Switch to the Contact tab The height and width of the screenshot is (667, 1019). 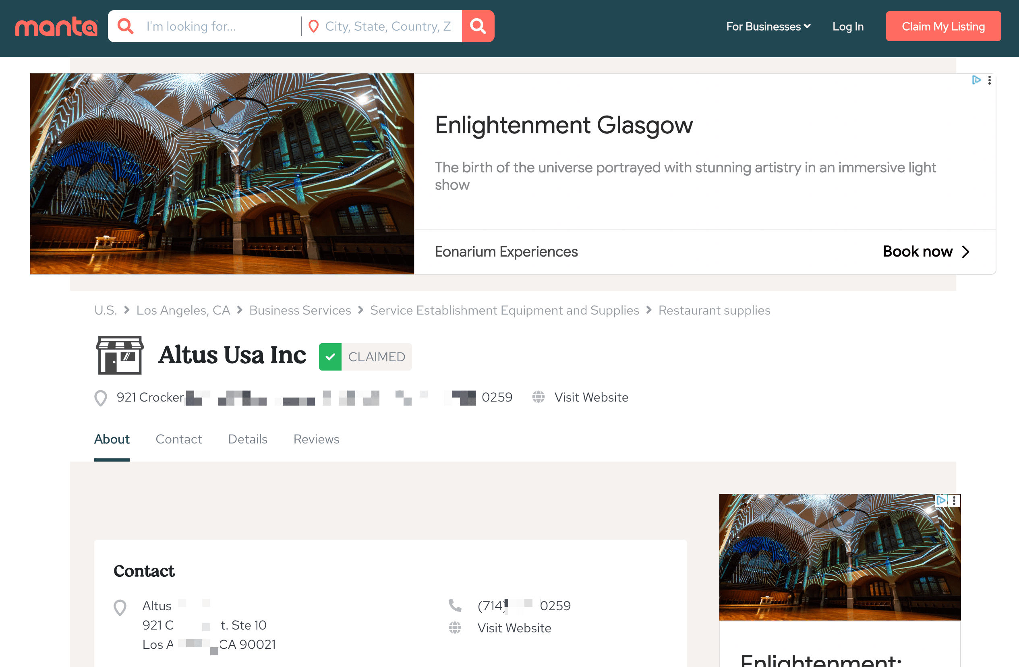(178, 439)
